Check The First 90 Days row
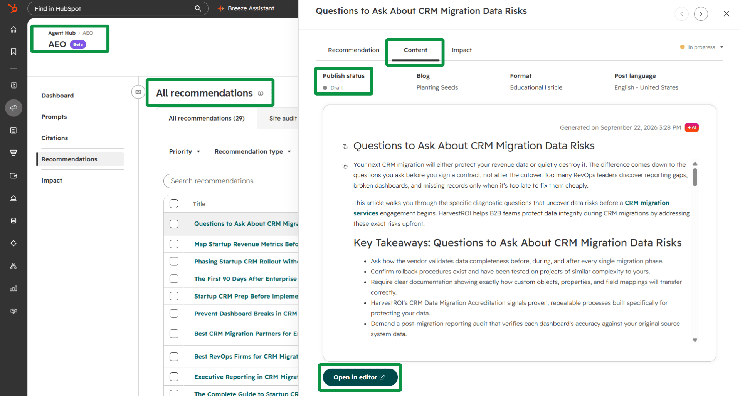Viewport: 740px width, 416px height. [174, 278]
